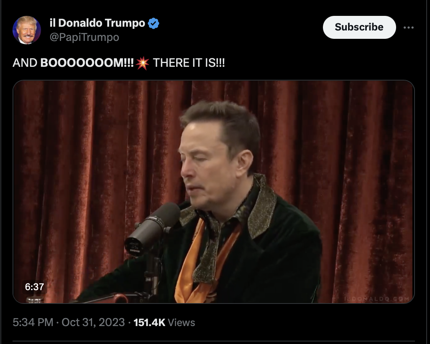Open the il Donaldo Trumpo display name link

click(x=97, y=23)
